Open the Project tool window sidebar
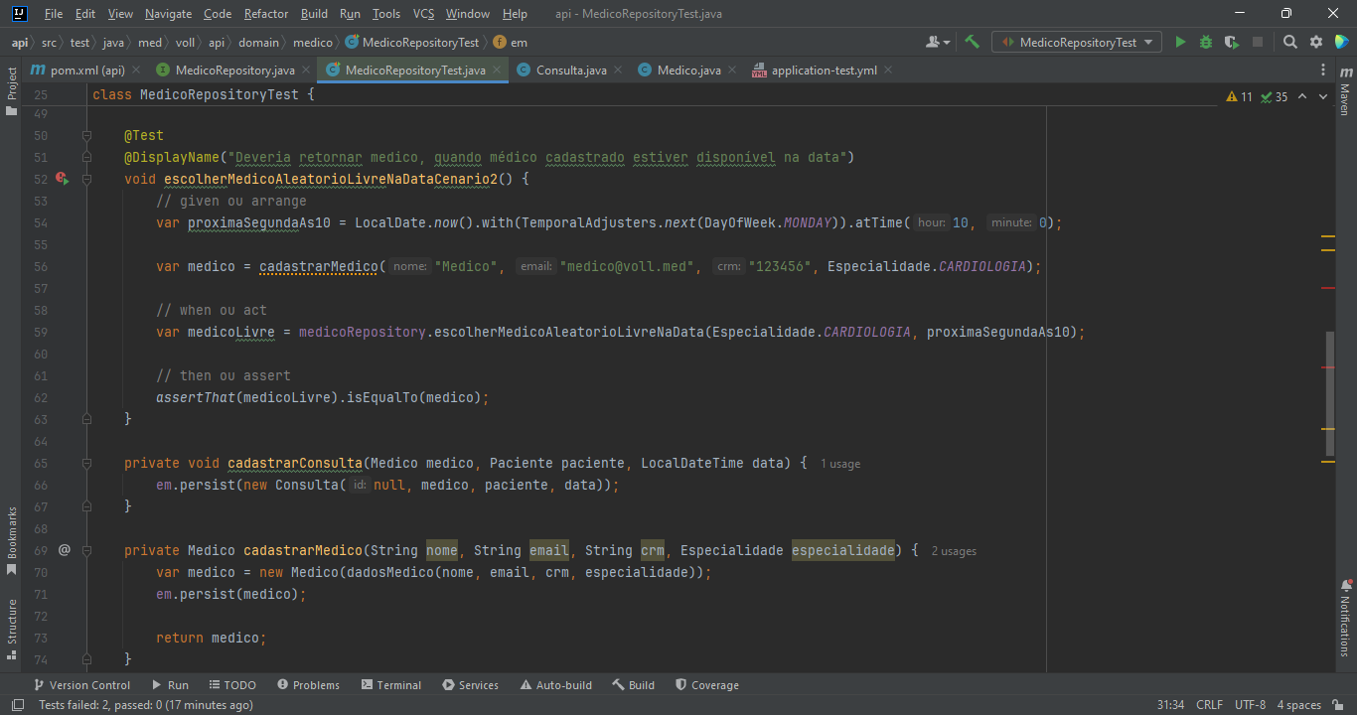The width and height of the screenshot is (1357, 715). pyautogui.click(x=12, y=90)
